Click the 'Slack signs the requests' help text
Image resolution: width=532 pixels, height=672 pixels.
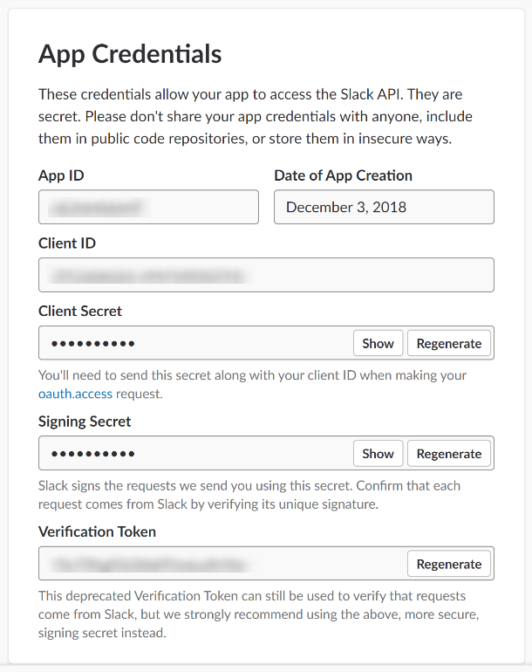(249, 495)
